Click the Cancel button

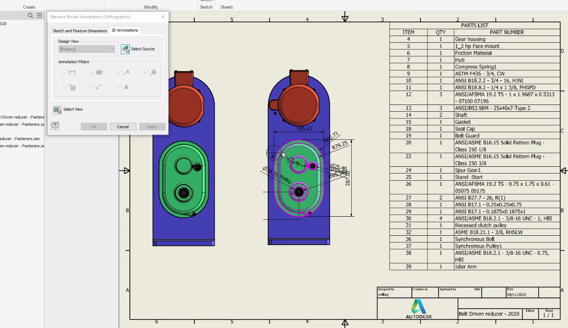point(123,127)
